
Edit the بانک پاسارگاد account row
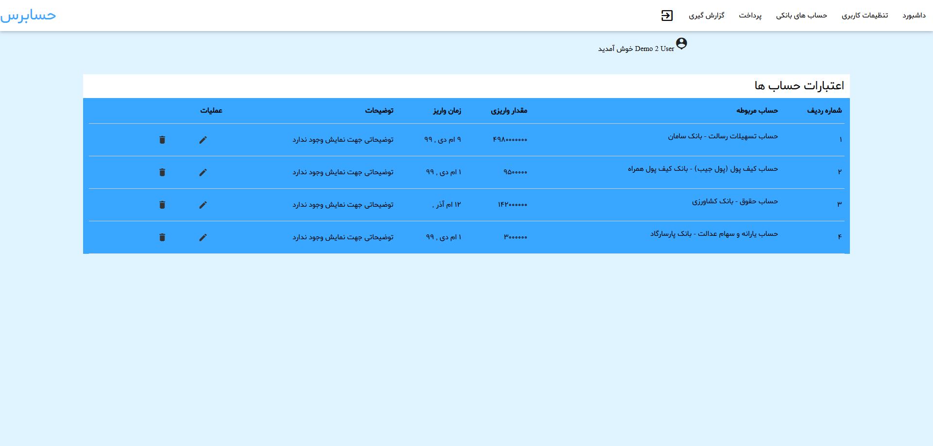203,237
